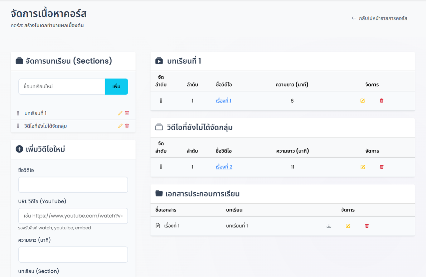
Task: Delete document เรื่องที่ 1
Action: tap(367, 226)
